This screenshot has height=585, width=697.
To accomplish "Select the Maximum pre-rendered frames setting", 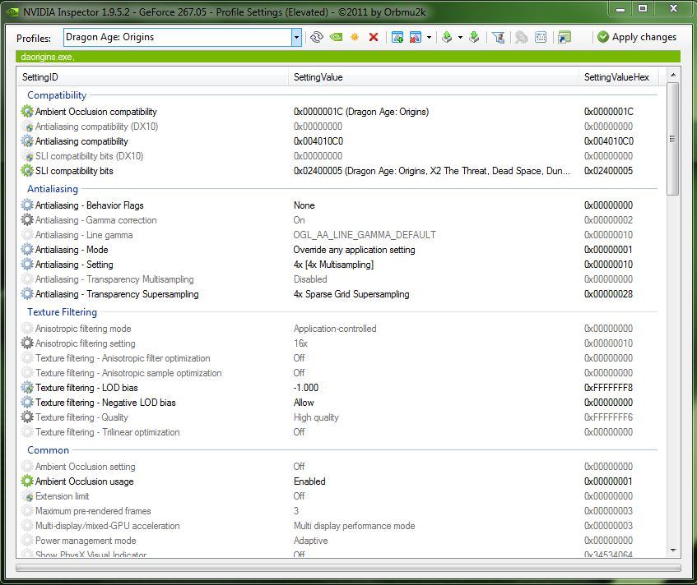I will tap(93, 511).
